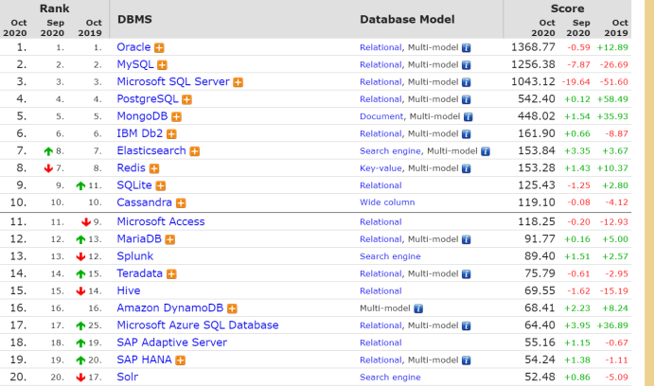Open the Splunk link

pyautogui.click(x=135, y=256)
